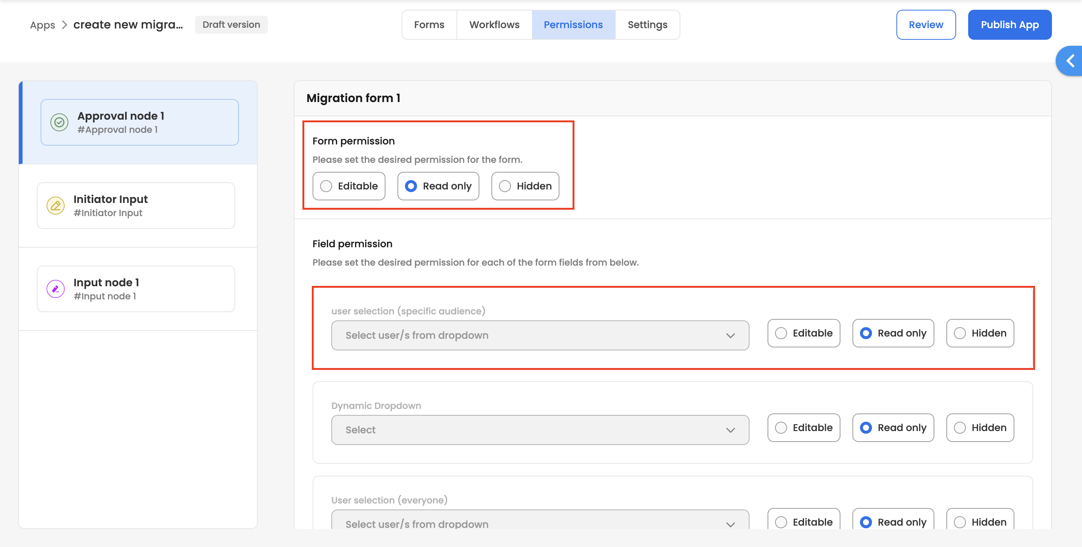Select Read only for User selection (everyone)
Viewport: 1082px width, 547px height.
point(893,521)
